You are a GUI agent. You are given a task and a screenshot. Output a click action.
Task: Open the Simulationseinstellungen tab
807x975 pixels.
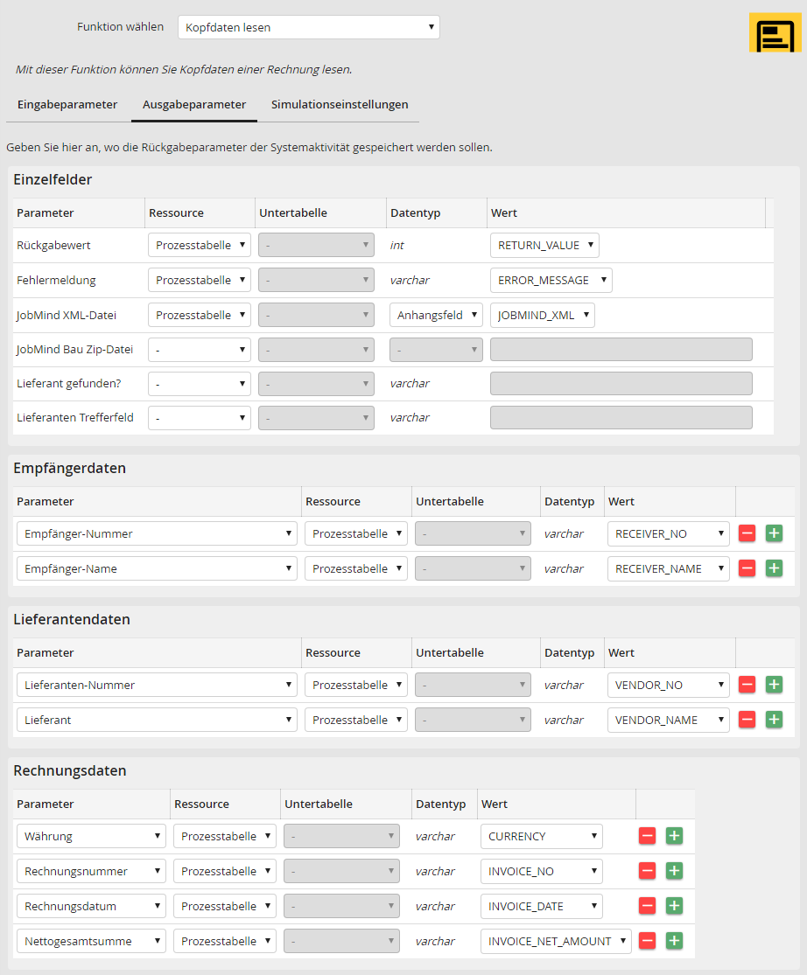(x=340, y=104)
